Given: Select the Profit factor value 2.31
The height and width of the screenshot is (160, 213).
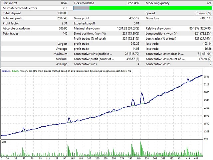Looking at the screenshot, I should tap(64, 23).
